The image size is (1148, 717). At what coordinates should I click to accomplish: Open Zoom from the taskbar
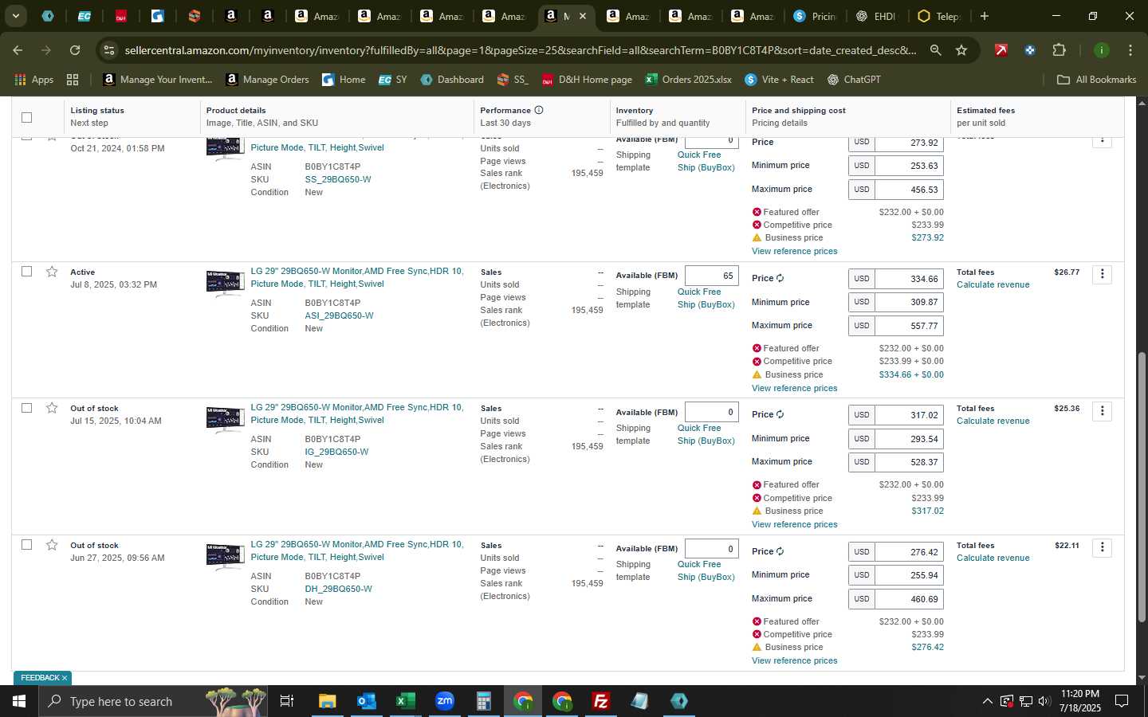click(445, 701)
